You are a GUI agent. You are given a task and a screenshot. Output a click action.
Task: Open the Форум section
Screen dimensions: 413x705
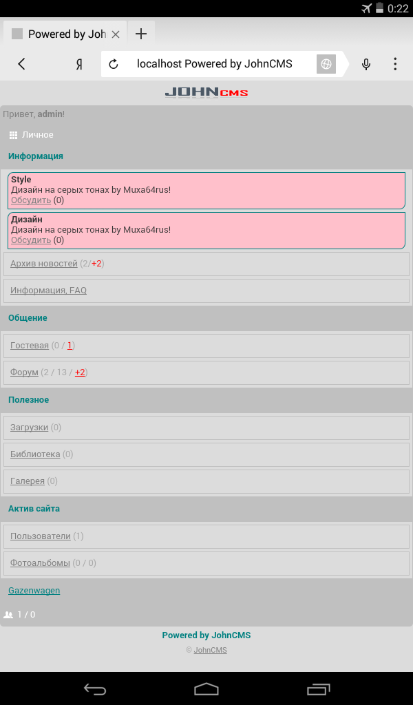click(x=24, y=372)
